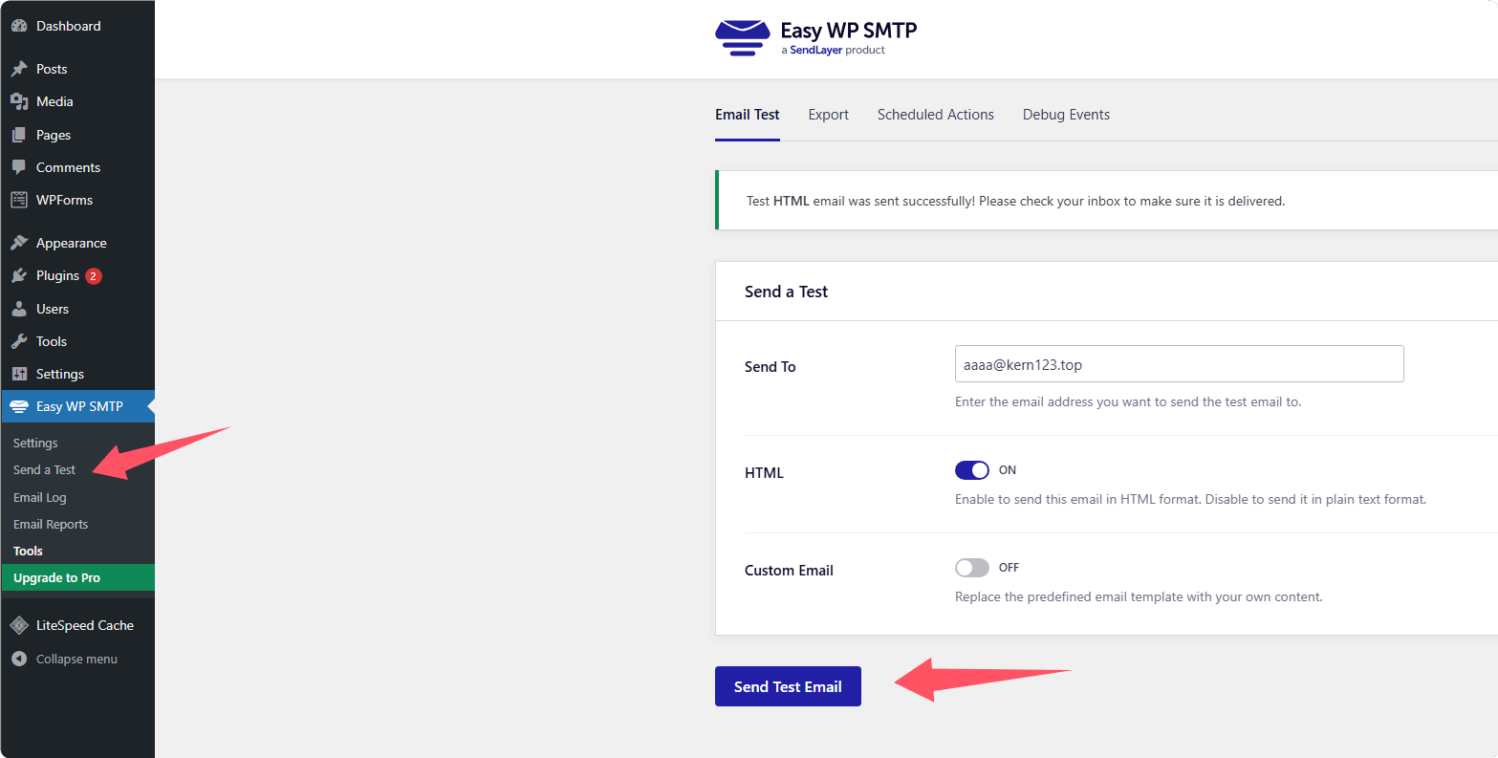Click the Plugins plug icon
The image size is (1498, 758).
[x=19, y=275]
